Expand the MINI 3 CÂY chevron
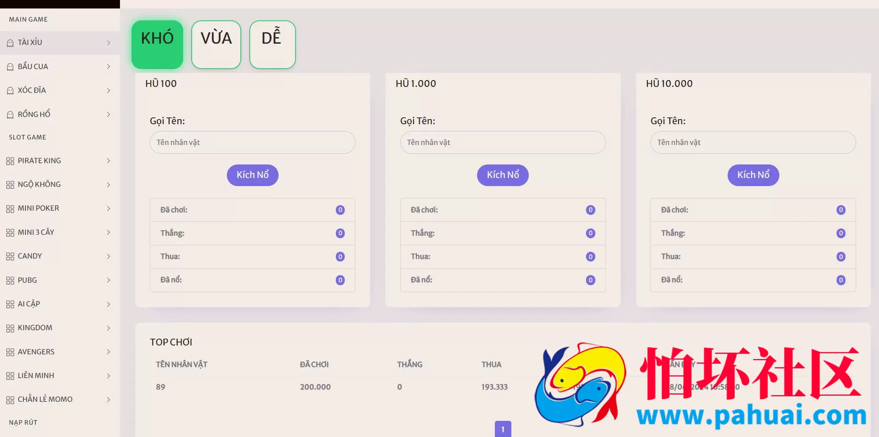The image size is (879, 437). pos(109,232)
